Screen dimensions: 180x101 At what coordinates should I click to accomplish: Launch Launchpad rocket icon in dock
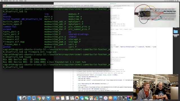pos(24,98)
